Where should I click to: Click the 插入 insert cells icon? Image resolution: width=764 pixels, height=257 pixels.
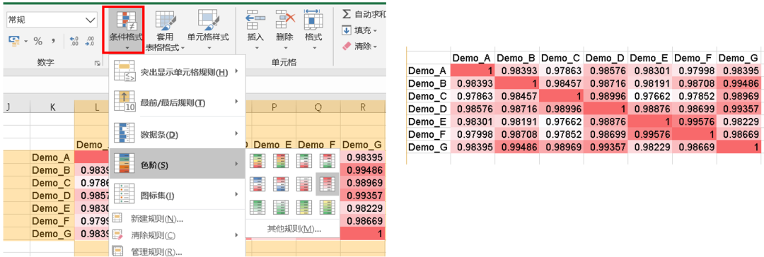255,20
